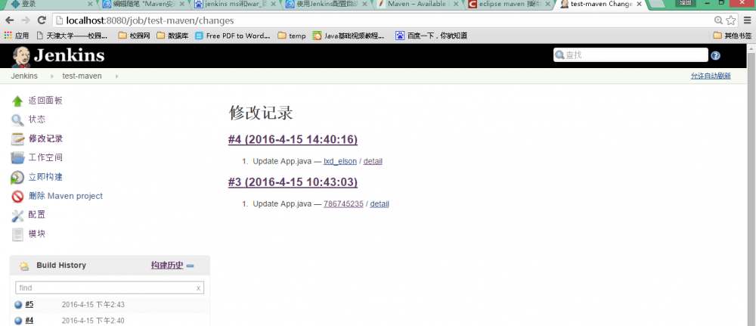Open the 786745235 author link
756x326 pixels.
pos(343,203)
